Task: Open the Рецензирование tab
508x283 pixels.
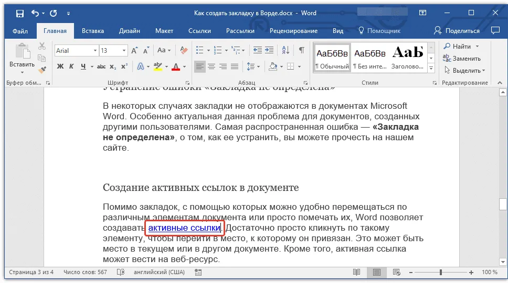Action: (x=293, y=31)
